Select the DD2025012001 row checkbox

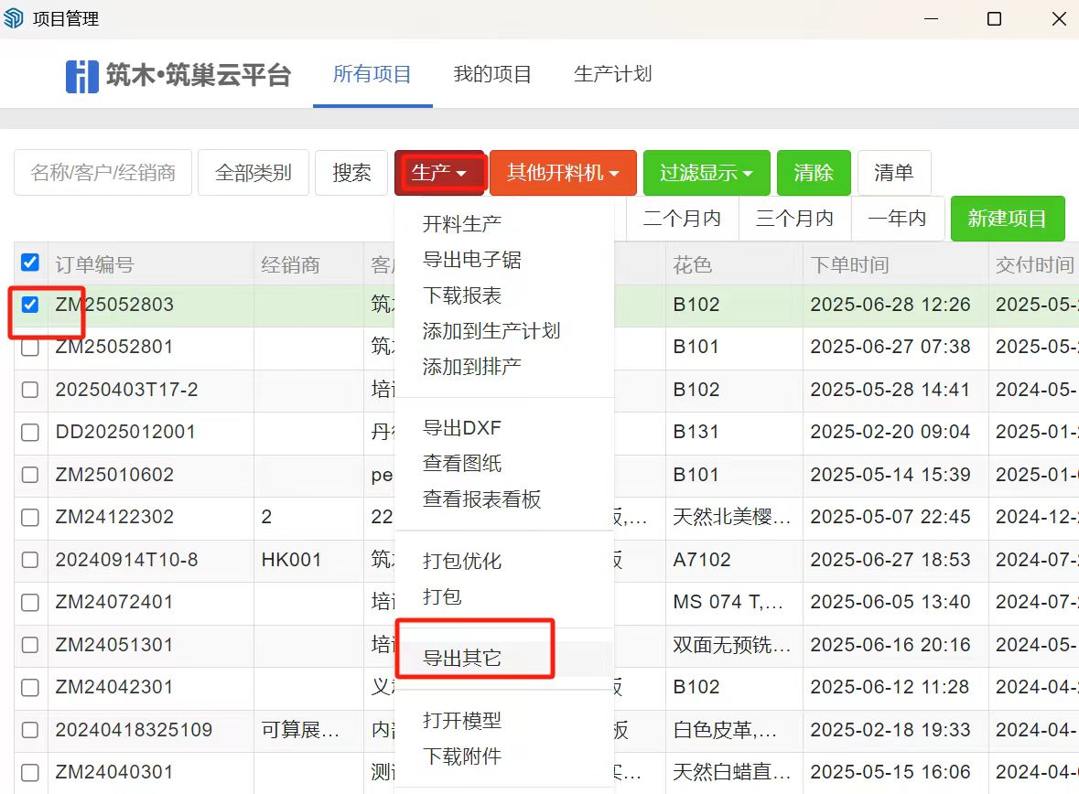[x=30, y=433]
